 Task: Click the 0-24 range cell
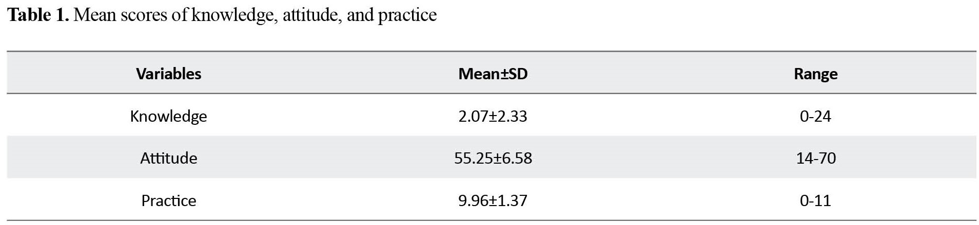point(815,116)
